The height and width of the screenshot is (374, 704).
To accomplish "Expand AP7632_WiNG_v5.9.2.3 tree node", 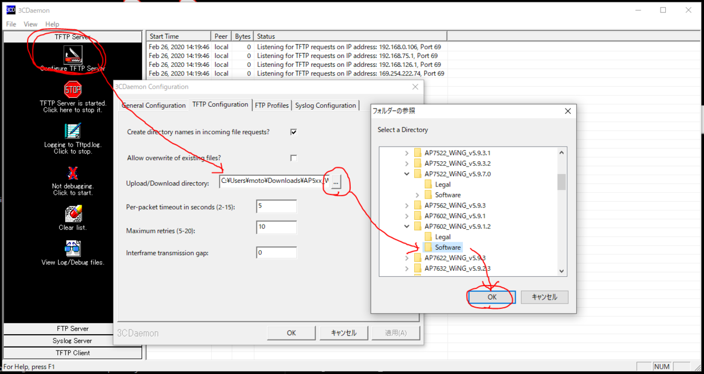I will tap(407, 268).
